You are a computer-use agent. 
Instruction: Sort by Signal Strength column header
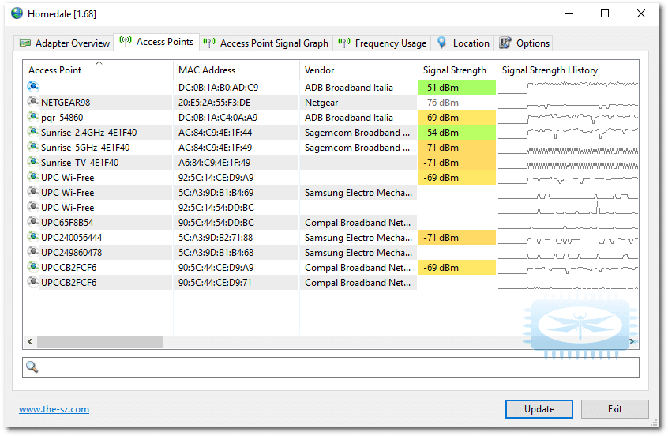tap(457, 70)
